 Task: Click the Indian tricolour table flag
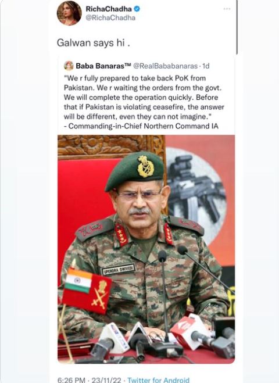tap(79, 280)
